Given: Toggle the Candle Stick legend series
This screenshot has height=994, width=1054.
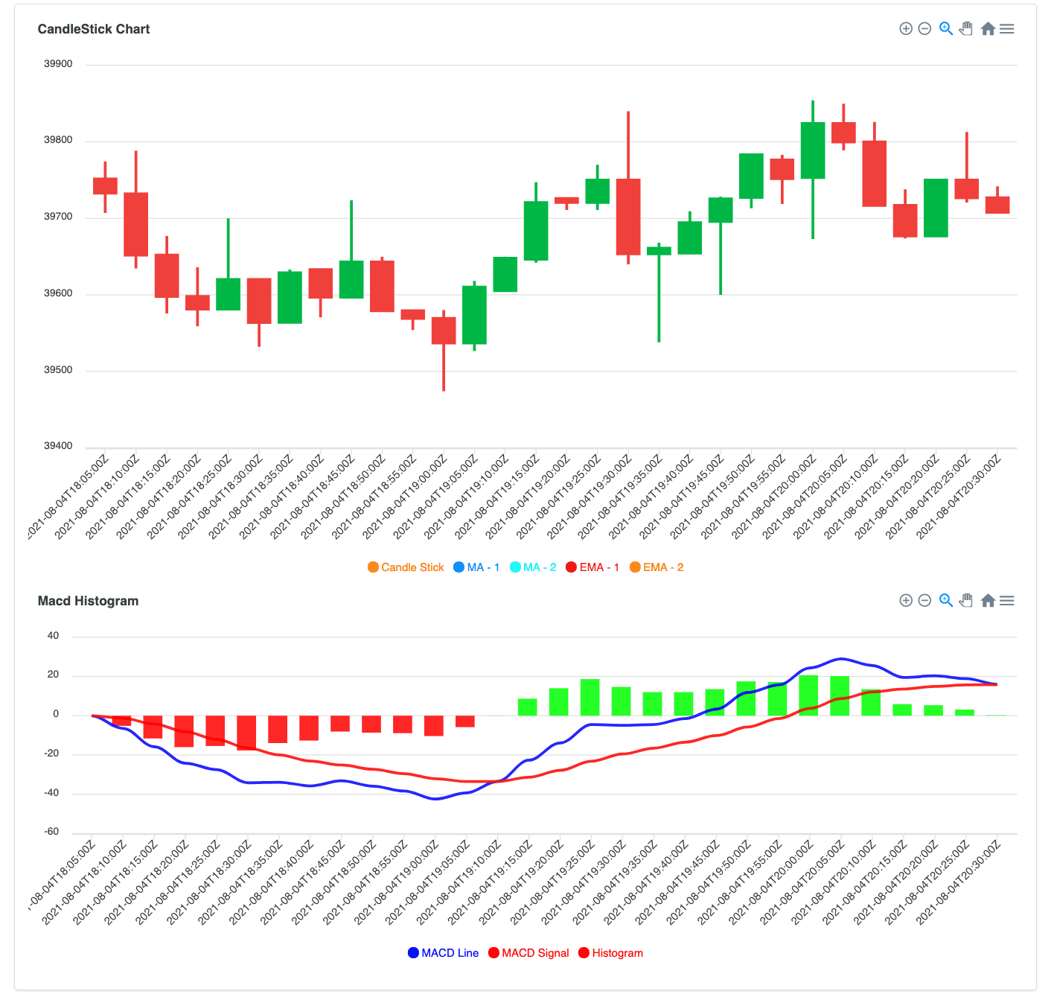Looking at the screenshot, I should coord(406,567).
